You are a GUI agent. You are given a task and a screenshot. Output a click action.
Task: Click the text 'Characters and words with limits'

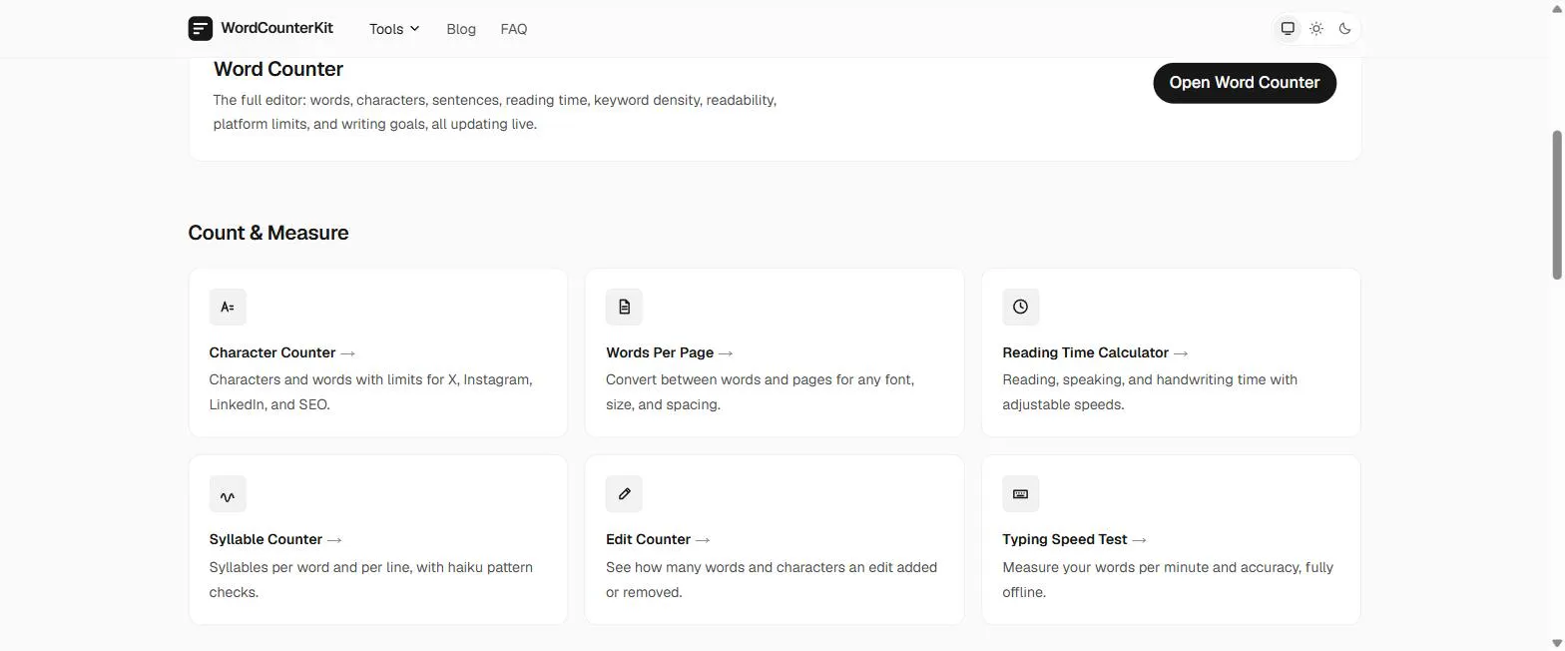click(313, 379)
